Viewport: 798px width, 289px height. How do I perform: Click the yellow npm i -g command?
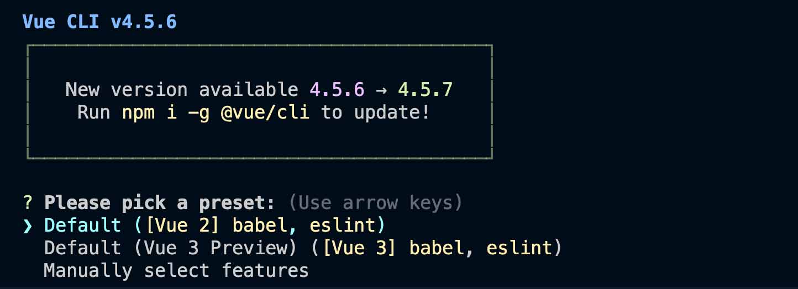pos(165,113)
